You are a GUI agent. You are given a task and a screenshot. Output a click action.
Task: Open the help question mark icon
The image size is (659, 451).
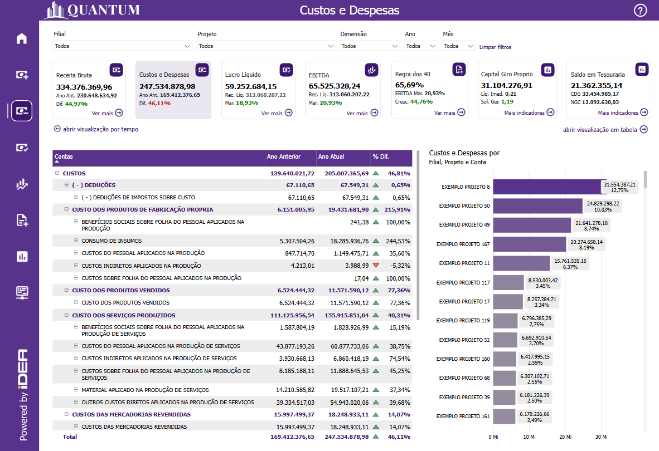click(641, 10)
